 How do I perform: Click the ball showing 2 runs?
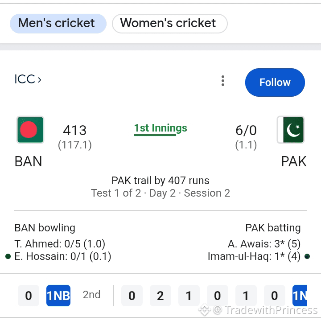[160, 296]
